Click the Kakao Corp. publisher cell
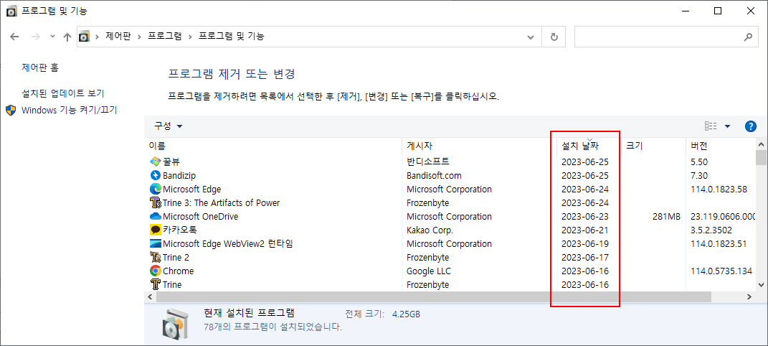This screenshot has width=768, height=346. pos(430,230)
